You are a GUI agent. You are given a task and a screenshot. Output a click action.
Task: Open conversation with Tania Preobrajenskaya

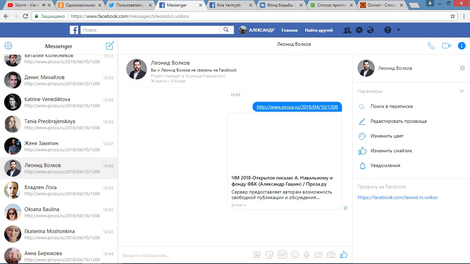(x=59, y=124)
